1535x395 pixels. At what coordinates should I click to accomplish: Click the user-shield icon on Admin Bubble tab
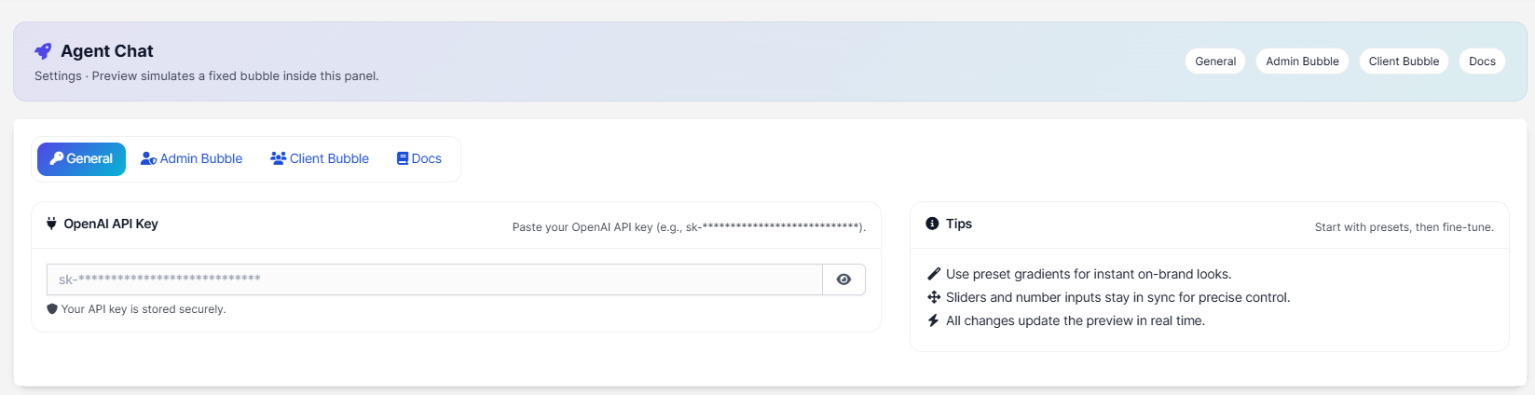click(x=148, y=158)
